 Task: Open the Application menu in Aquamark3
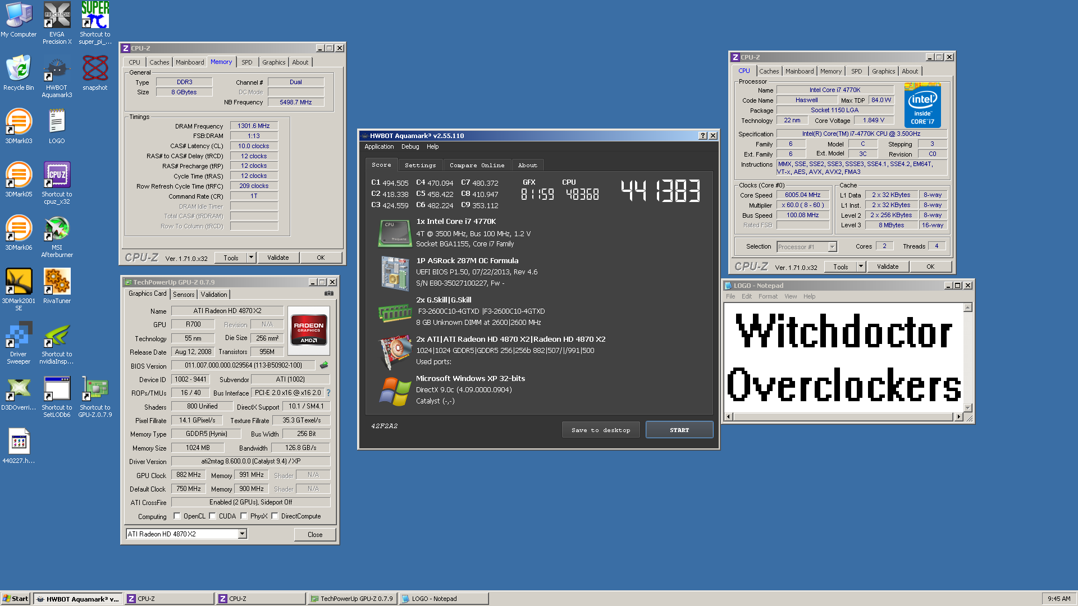[x=379, y=146]
